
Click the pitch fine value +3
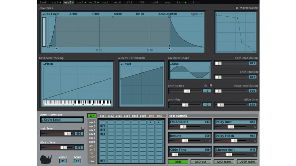[x=207, y=105]
